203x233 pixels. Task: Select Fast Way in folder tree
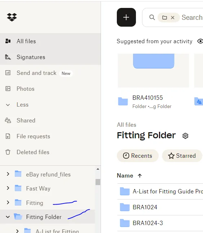click(x=38, y=189)
